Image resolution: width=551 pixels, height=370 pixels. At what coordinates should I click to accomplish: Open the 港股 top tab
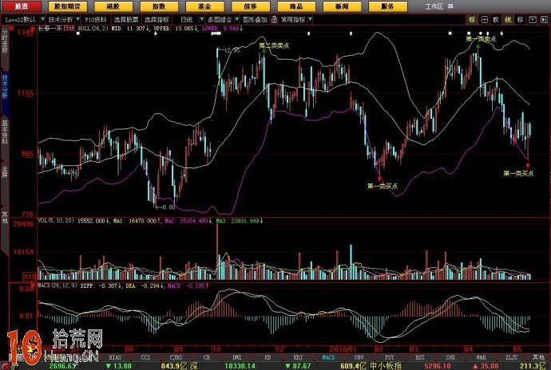(x=113, y=6)
